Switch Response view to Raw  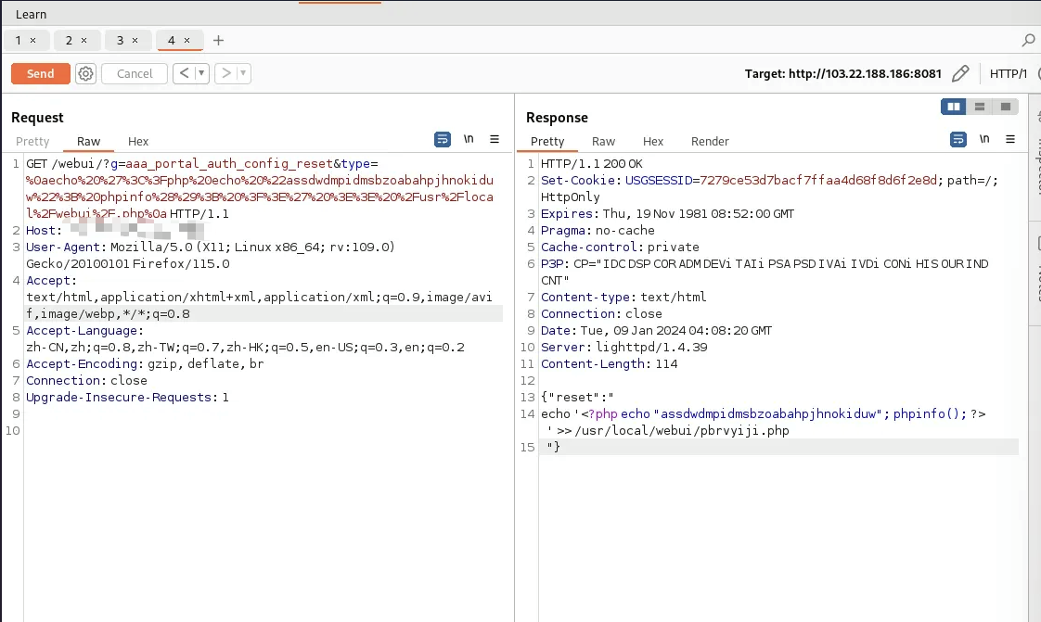tap(603, 141)
